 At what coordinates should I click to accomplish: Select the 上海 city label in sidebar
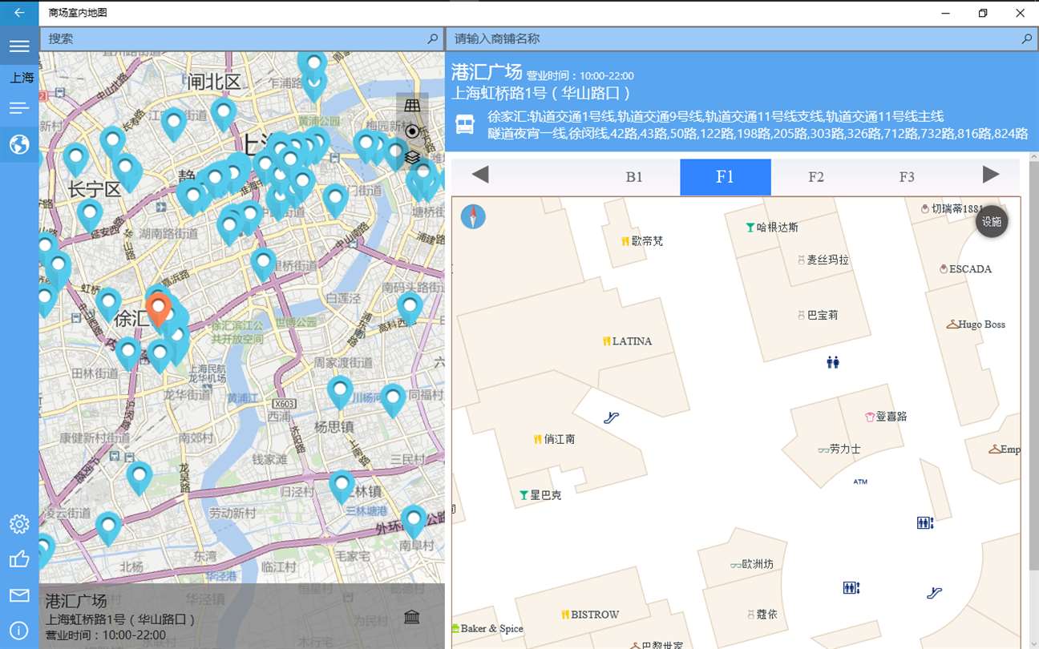point(22,78)
